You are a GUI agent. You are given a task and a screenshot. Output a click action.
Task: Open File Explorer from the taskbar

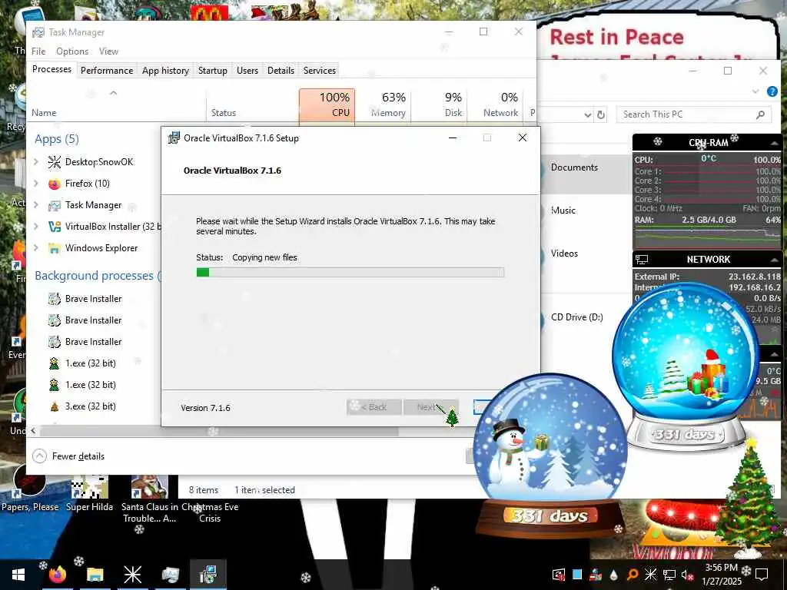[x=95, y=575]
